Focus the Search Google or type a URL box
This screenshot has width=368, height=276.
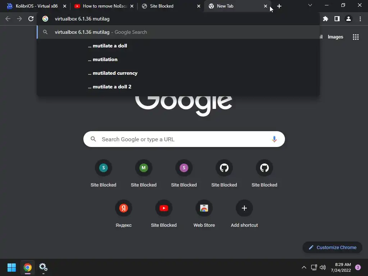click(184, 139)
